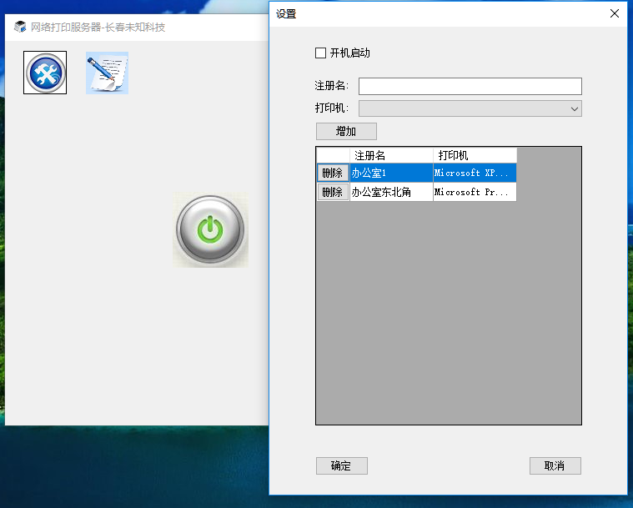Click the 打印机 column header
This screenshot has height=508, width=633.
click(x=474, y=155)
